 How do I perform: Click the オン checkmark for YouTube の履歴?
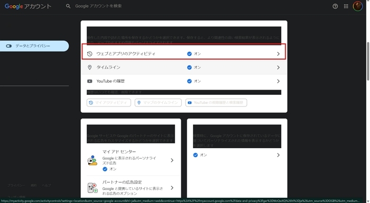pos(189,81)
